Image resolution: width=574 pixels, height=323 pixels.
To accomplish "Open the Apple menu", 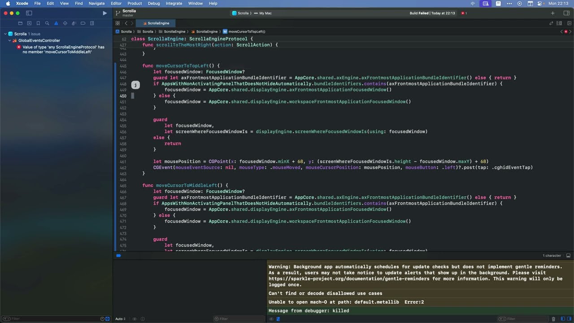I will pos(8,3).
